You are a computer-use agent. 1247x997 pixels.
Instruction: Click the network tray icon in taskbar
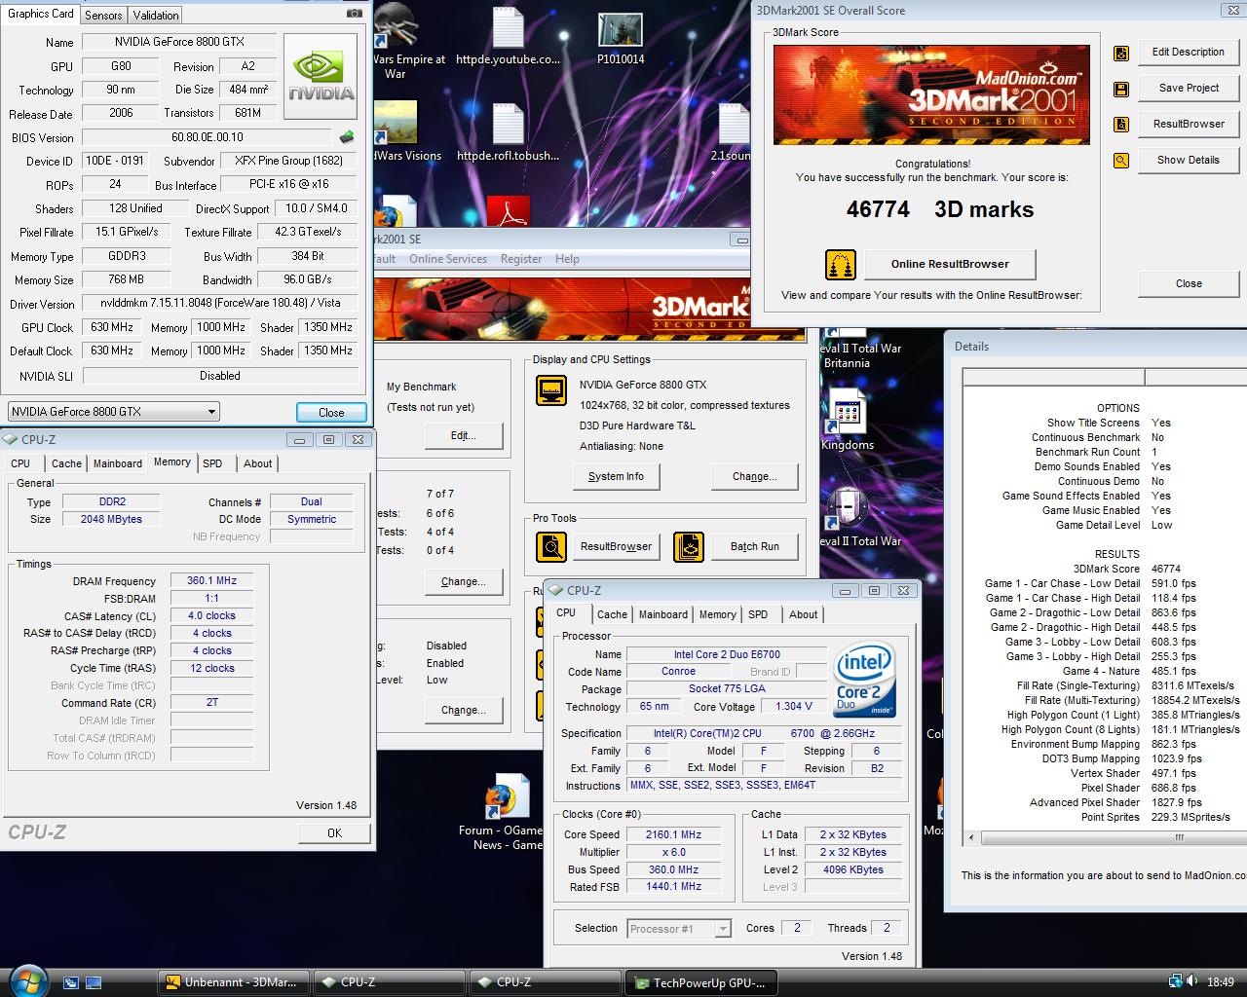tap(1177, 981)
